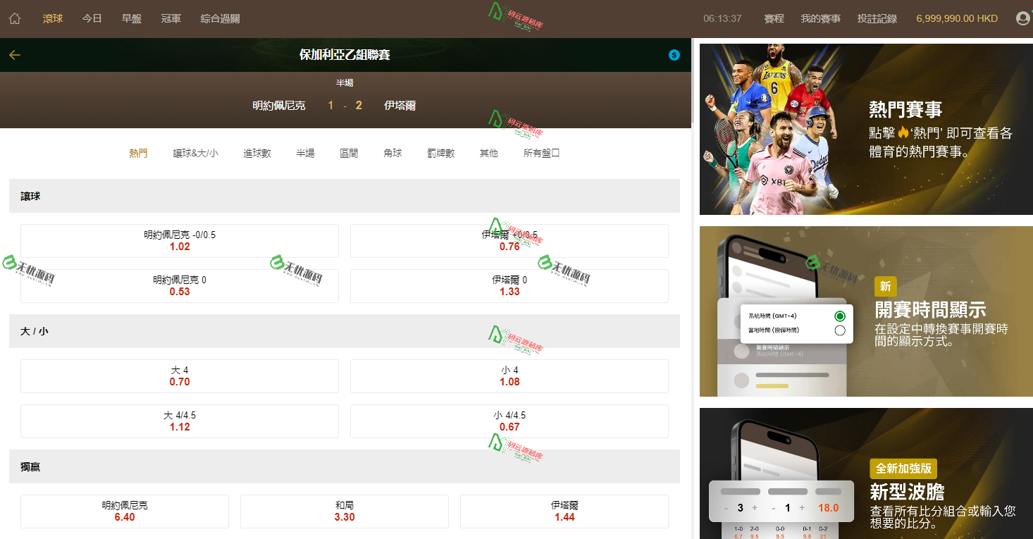The image size is (1033, 539).
Task: Open the 投註記錄 link
Action: click(877, 18)
